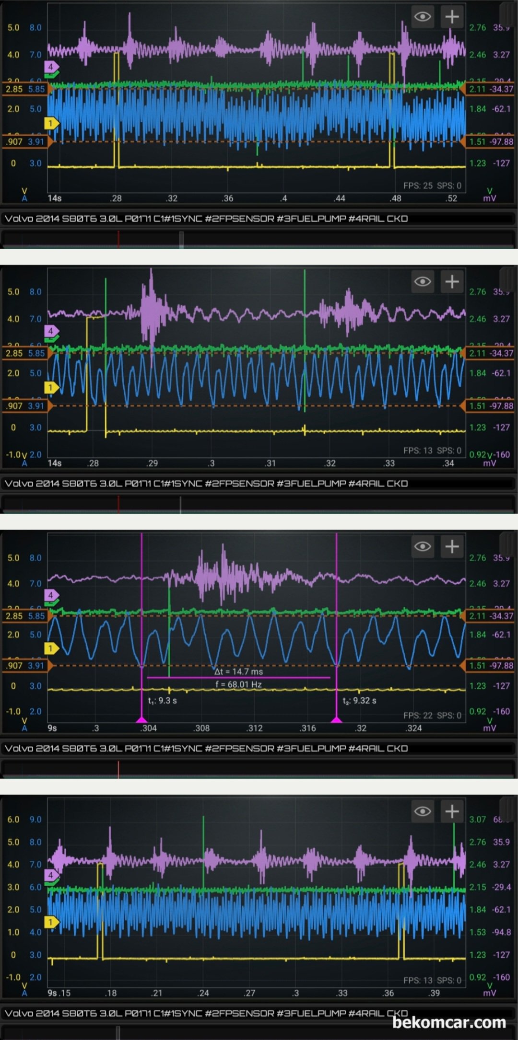Click the FPS: 22 SPS: 0 status text
This screenshot has height=1040, width=518.
tap(432, 715)
